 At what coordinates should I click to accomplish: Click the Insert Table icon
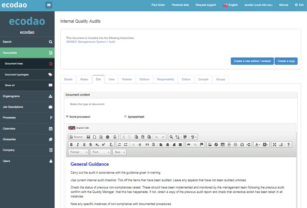tap(223, 144)
